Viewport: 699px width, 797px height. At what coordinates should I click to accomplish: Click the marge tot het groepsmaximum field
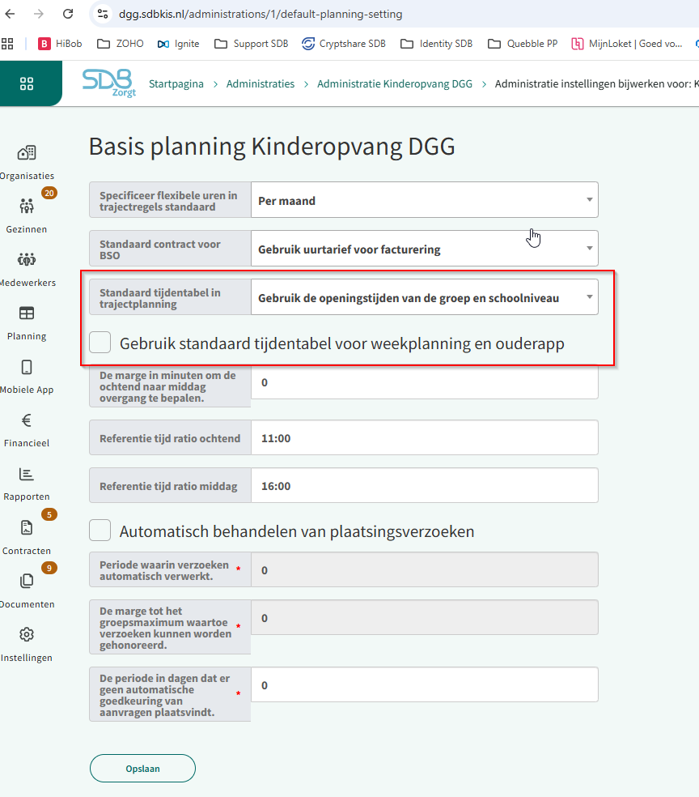(425, 617)
